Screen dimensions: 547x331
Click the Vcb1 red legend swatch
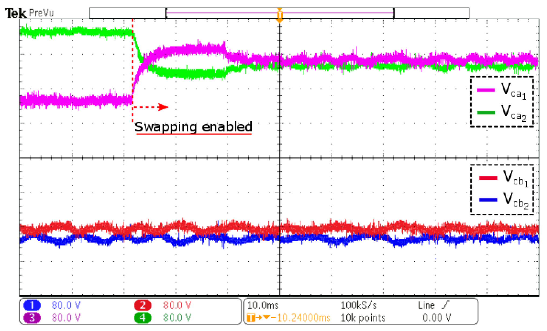pyautogui.click(x=488, y=178)
